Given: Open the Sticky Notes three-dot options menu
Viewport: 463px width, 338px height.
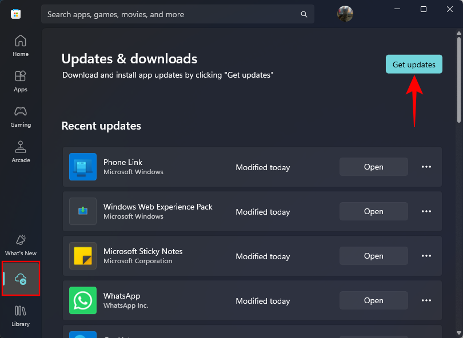Looking at the screenshot, I should click(x=426, y=256).
